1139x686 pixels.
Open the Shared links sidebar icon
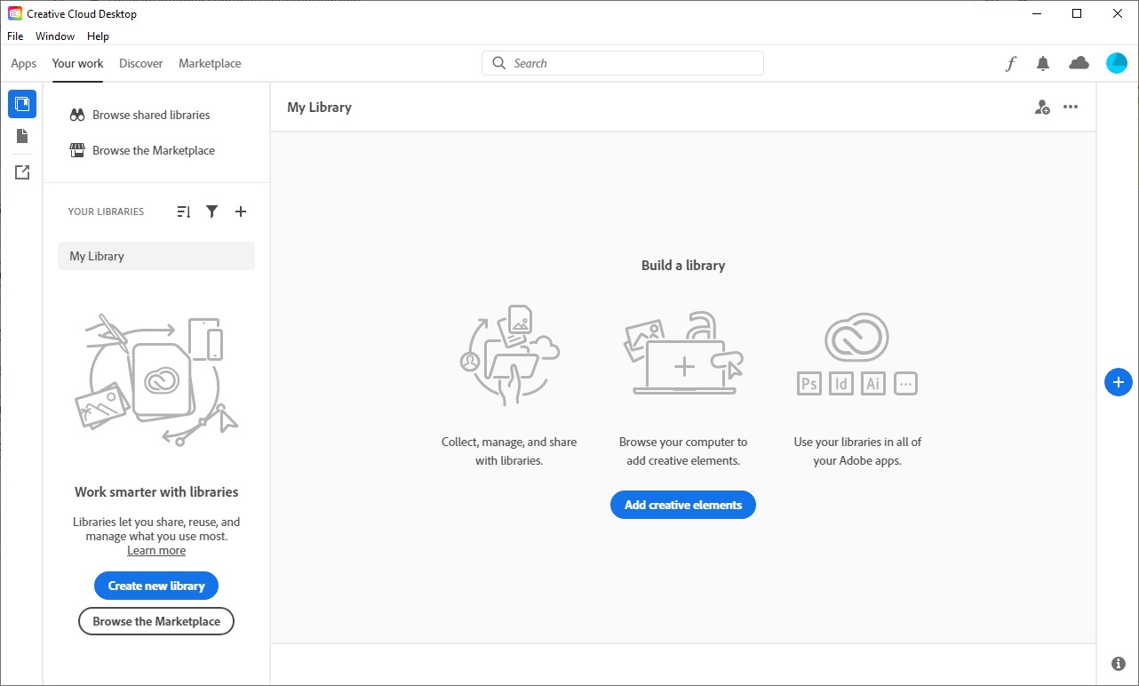(22, 171)
